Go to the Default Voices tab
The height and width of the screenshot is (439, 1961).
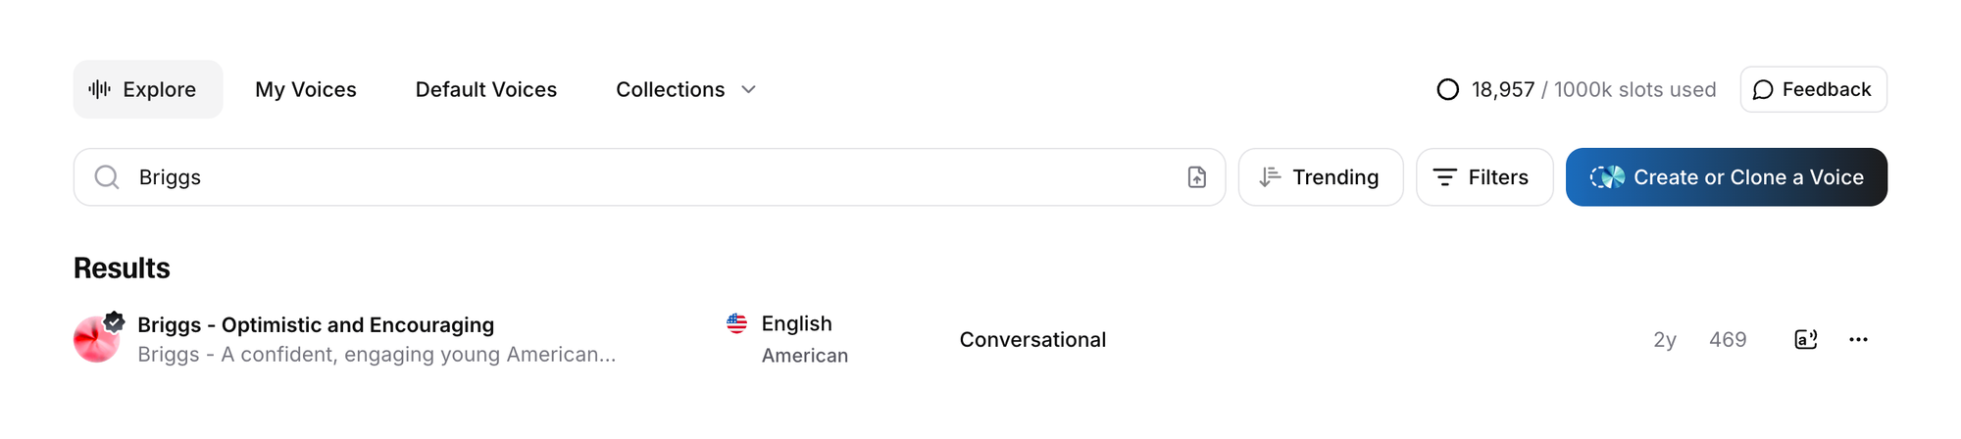(485, 89)
